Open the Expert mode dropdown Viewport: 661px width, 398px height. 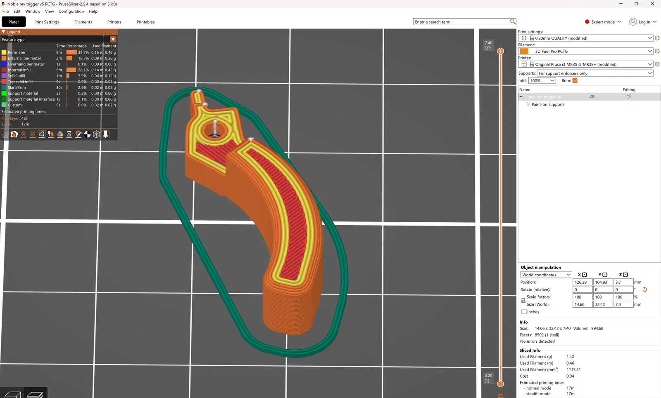603,22
